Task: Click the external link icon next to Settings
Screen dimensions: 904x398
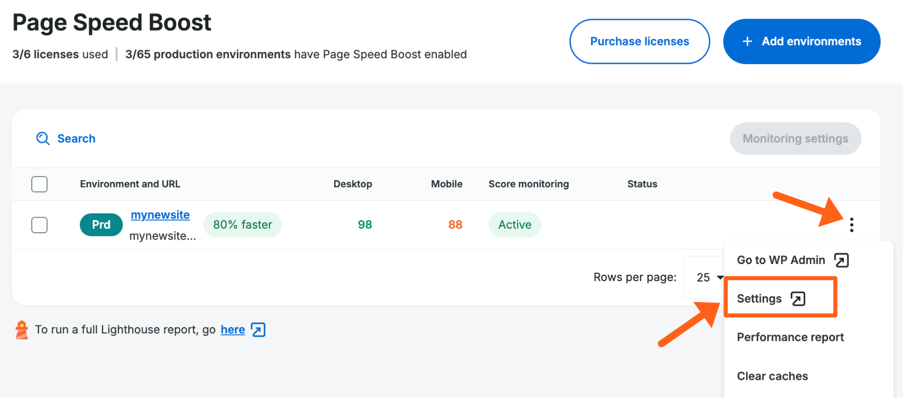Action: click(x=798, y=299)
